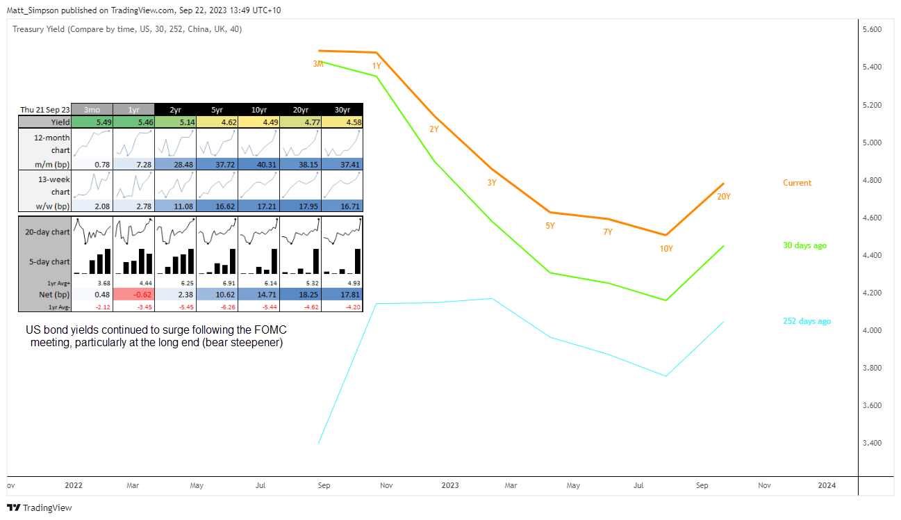Viewport: 901px width, 520px height.
Task: Click the 3mo column header in table
Action: (92, 110)
